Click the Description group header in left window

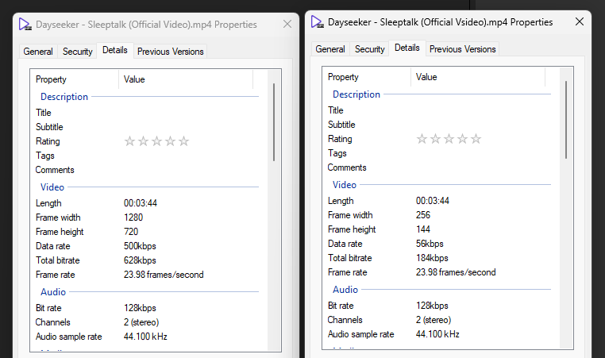coord(64,97)
